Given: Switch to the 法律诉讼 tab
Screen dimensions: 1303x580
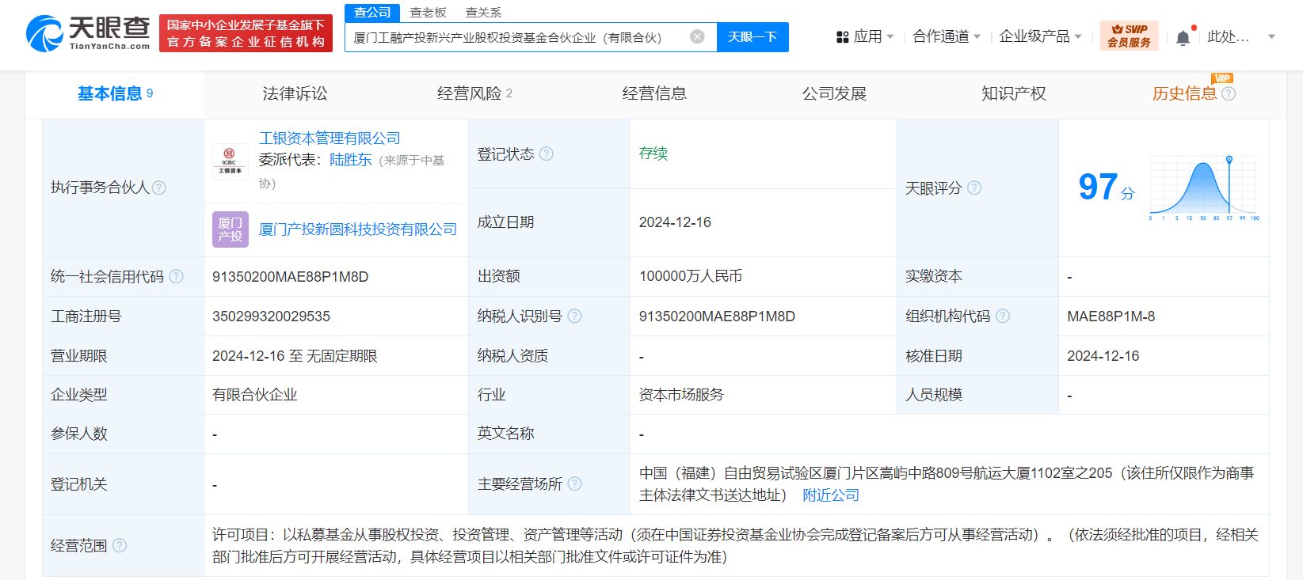Looking at the screenshot, I should click(295, 93).
